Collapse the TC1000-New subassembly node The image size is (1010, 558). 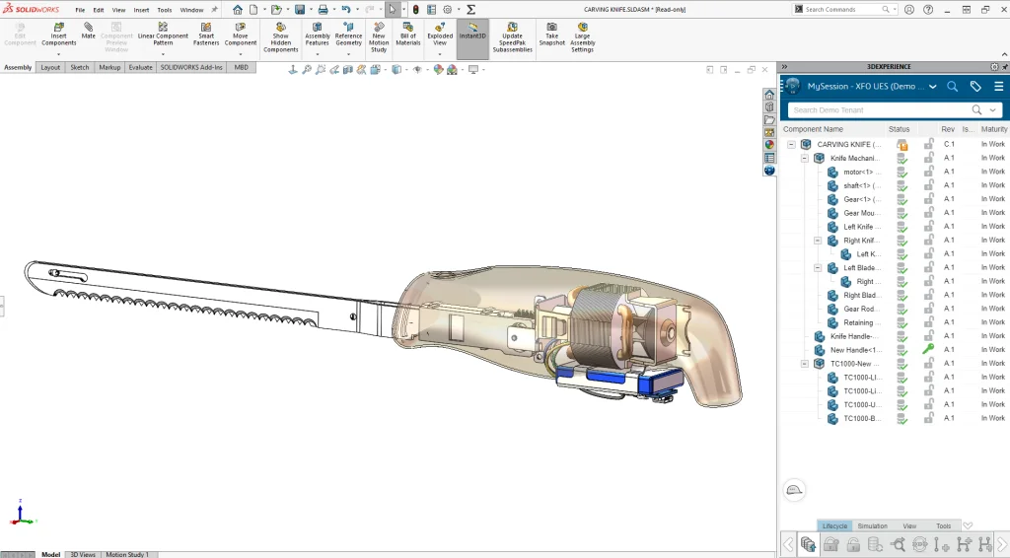tap(805, 364)
